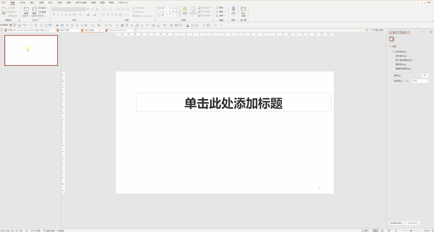The image size is (434, 232).
Task: Click the clear formatting icon
Action: (97, 9)
